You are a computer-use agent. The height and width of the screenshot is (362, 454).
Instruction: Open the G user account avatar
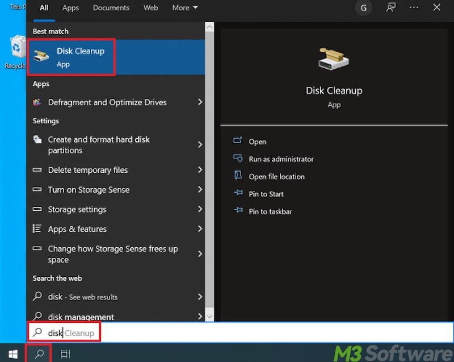tap(364, 8)
